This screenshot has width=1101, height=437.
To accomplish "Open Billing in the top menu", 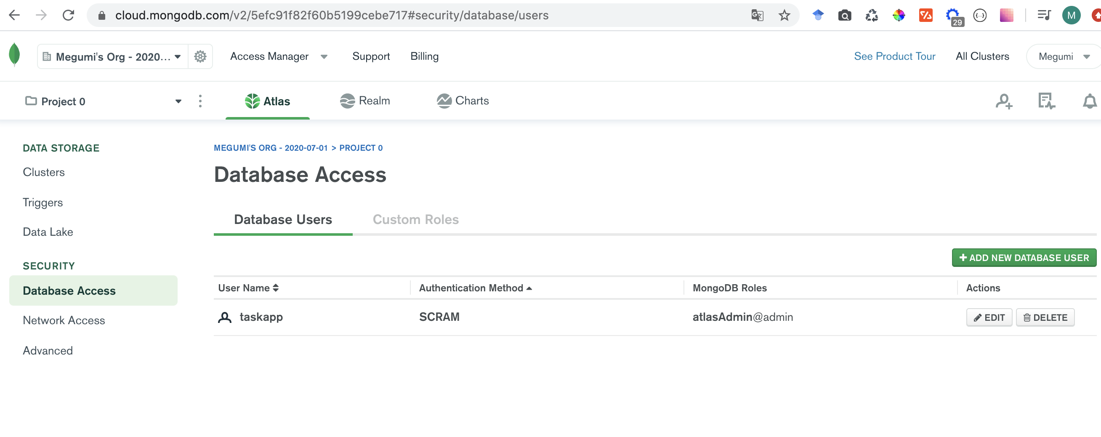I will tap(424, 56).
